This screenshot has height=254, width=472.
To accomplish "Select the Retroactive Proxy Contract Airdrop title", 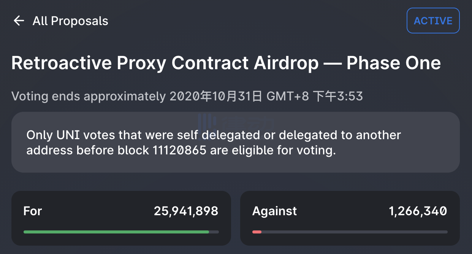I will coord(226,63).
